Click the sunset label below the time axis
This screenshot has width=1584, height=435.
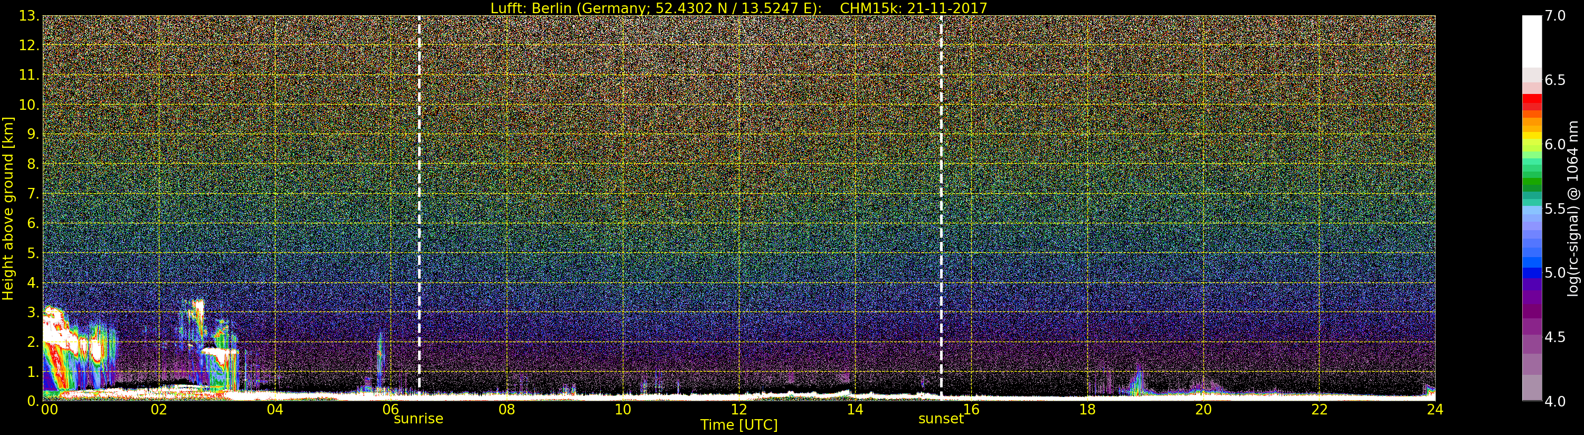point(941,419)
